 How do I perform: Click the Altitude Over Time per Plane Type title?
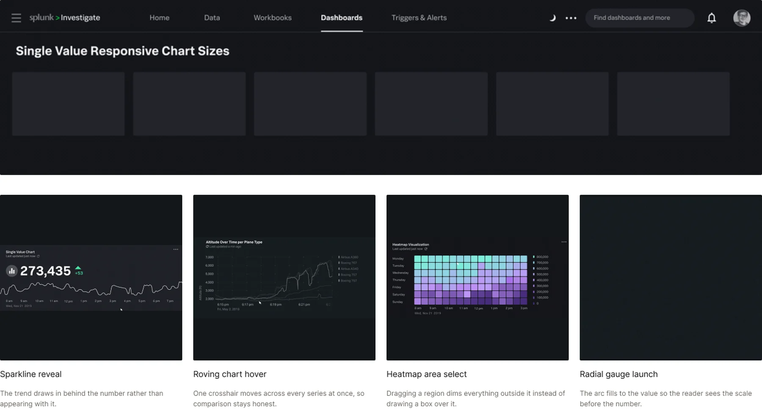pos(234,242)
